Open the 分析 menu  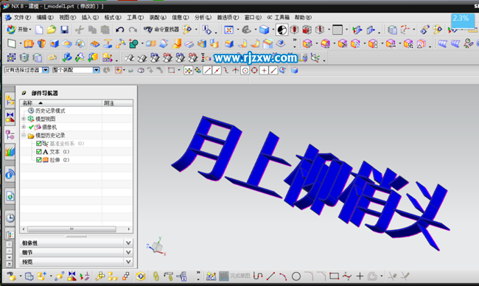point(203,18)
